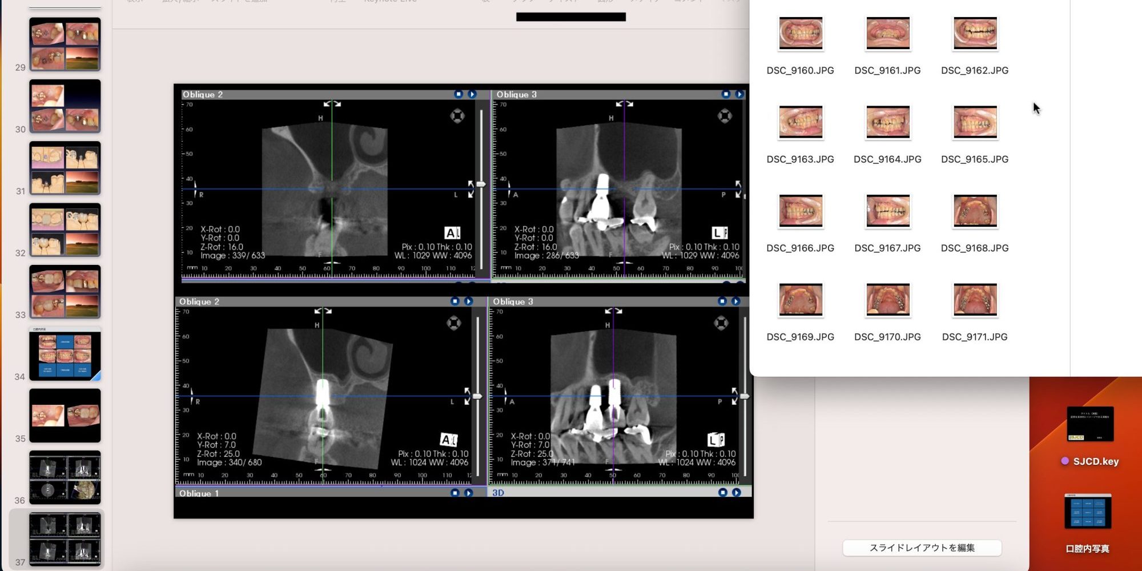Open the 口腔内写真 desktop file
Viewport: 1142px width, 571px height.
[x=1087, y=512]
